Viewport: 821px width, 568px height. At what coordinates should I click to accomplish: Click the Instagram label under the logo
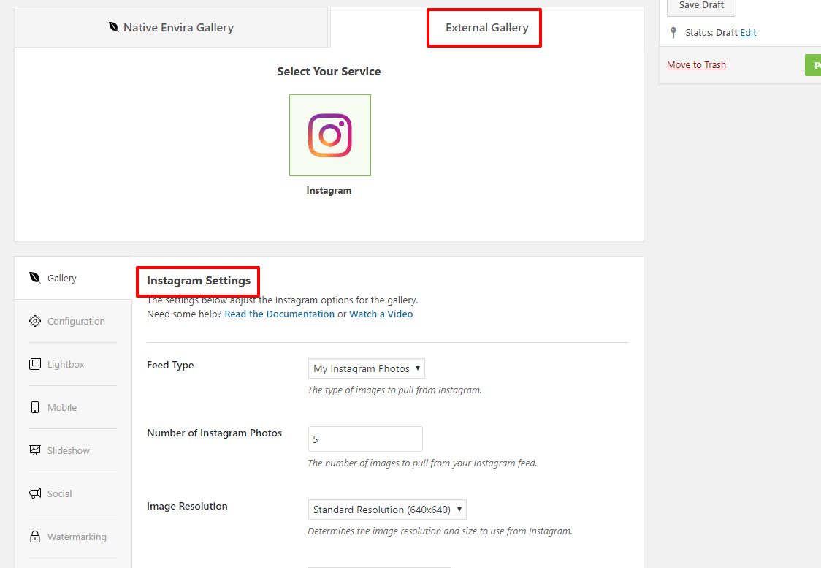click(329, 190)
